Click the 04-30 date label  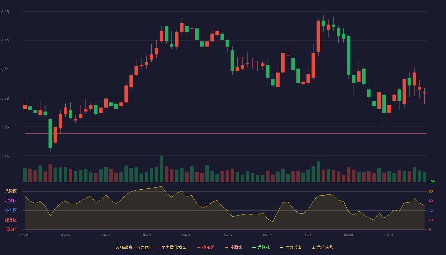187,235
